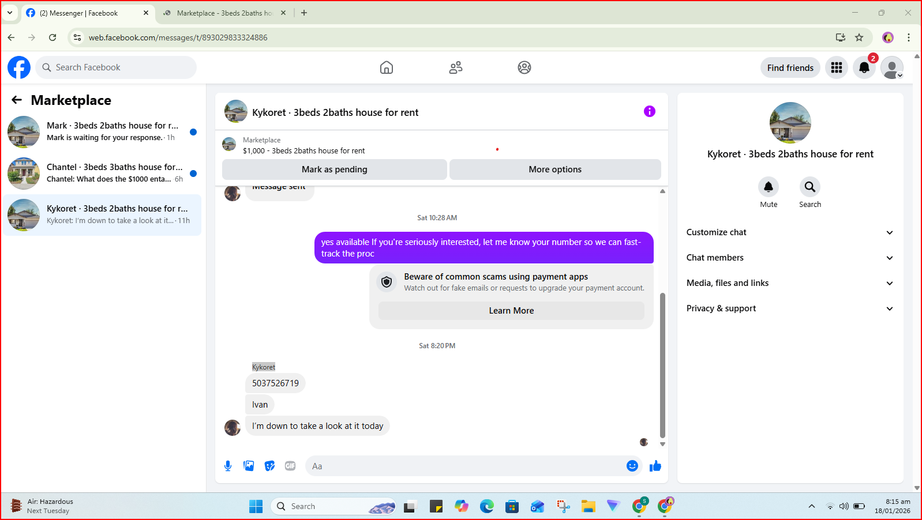Click the chat scrollbar thumb
922x520 pixels.
[x=662, y=365]
